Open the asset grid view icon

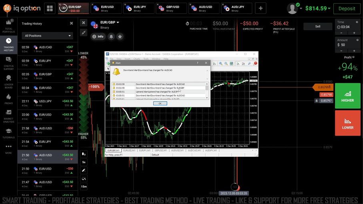[50, 8]
